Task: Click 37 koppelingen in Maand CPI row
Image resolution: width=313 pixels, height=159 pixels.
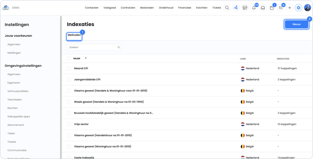Action: coord(287,68)
